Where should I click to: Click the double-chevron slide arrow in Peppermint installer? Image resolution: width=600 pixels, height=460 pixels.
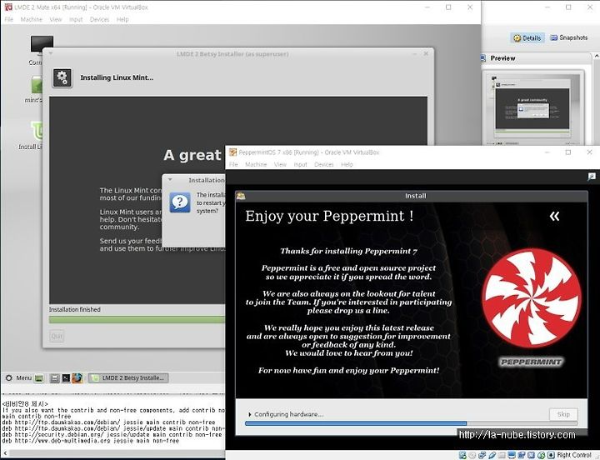coord(554,216)
